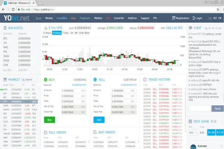Click the Balances bank icon
Viewport: 224px width, 149px height.
(x=5, y=28)
